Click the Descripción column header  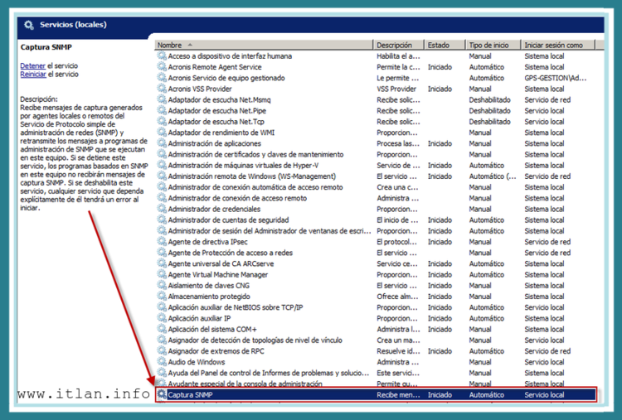coord(394,45)
